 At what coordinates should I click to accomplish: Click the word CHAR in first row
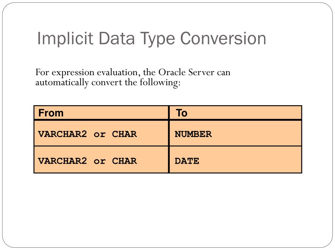[x=124, y=134]
